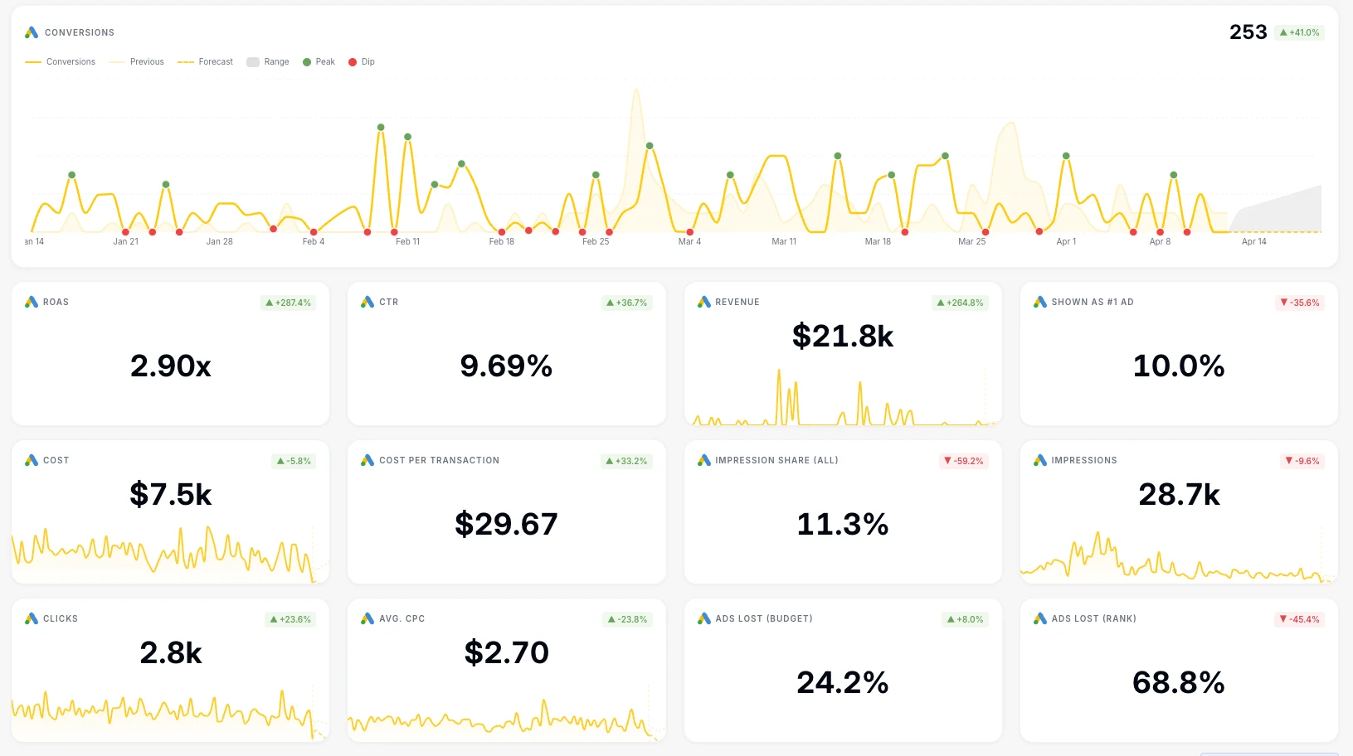This screenshot has width=1353, height=756.
Task: Click the Google Ads icon on Cost card
Action: tap(32, 460)
